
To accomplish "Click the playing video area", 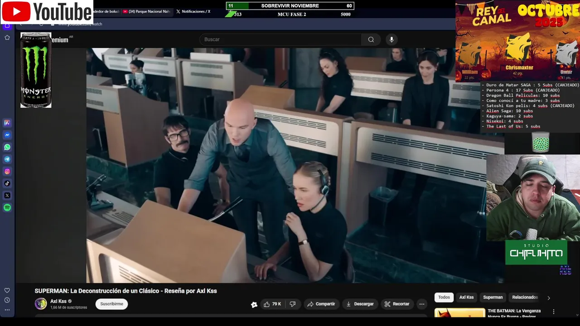I will tap(295, 165).
